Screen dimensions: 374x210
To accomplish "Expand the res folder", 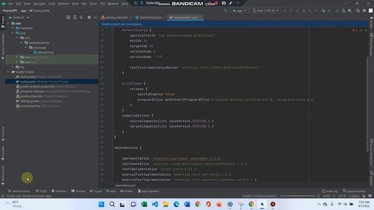I will (13, 67).
